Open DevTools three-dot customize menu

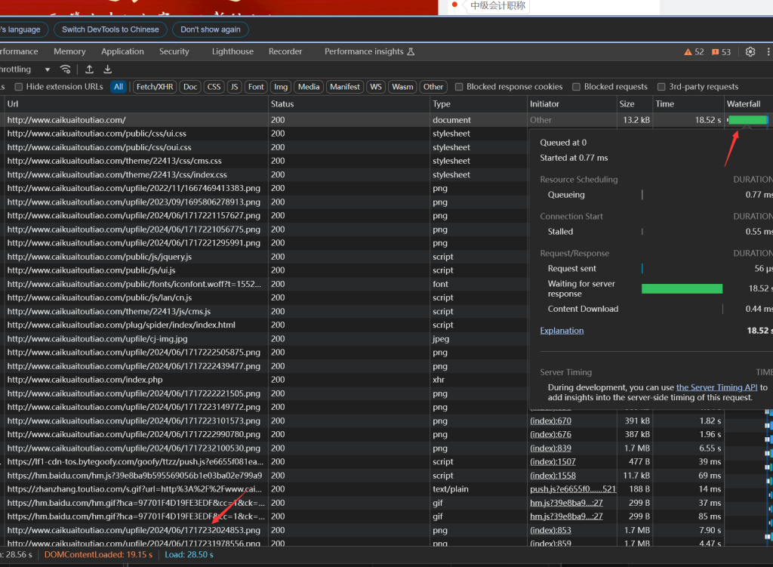pyautogui.click(x=767, y=52)
